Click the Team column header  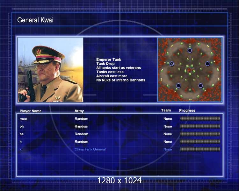166,110
